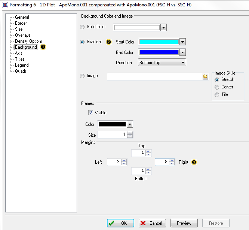249x230 pixels.
Task: Click the Left margin value field
Action: tap(114, 162)
